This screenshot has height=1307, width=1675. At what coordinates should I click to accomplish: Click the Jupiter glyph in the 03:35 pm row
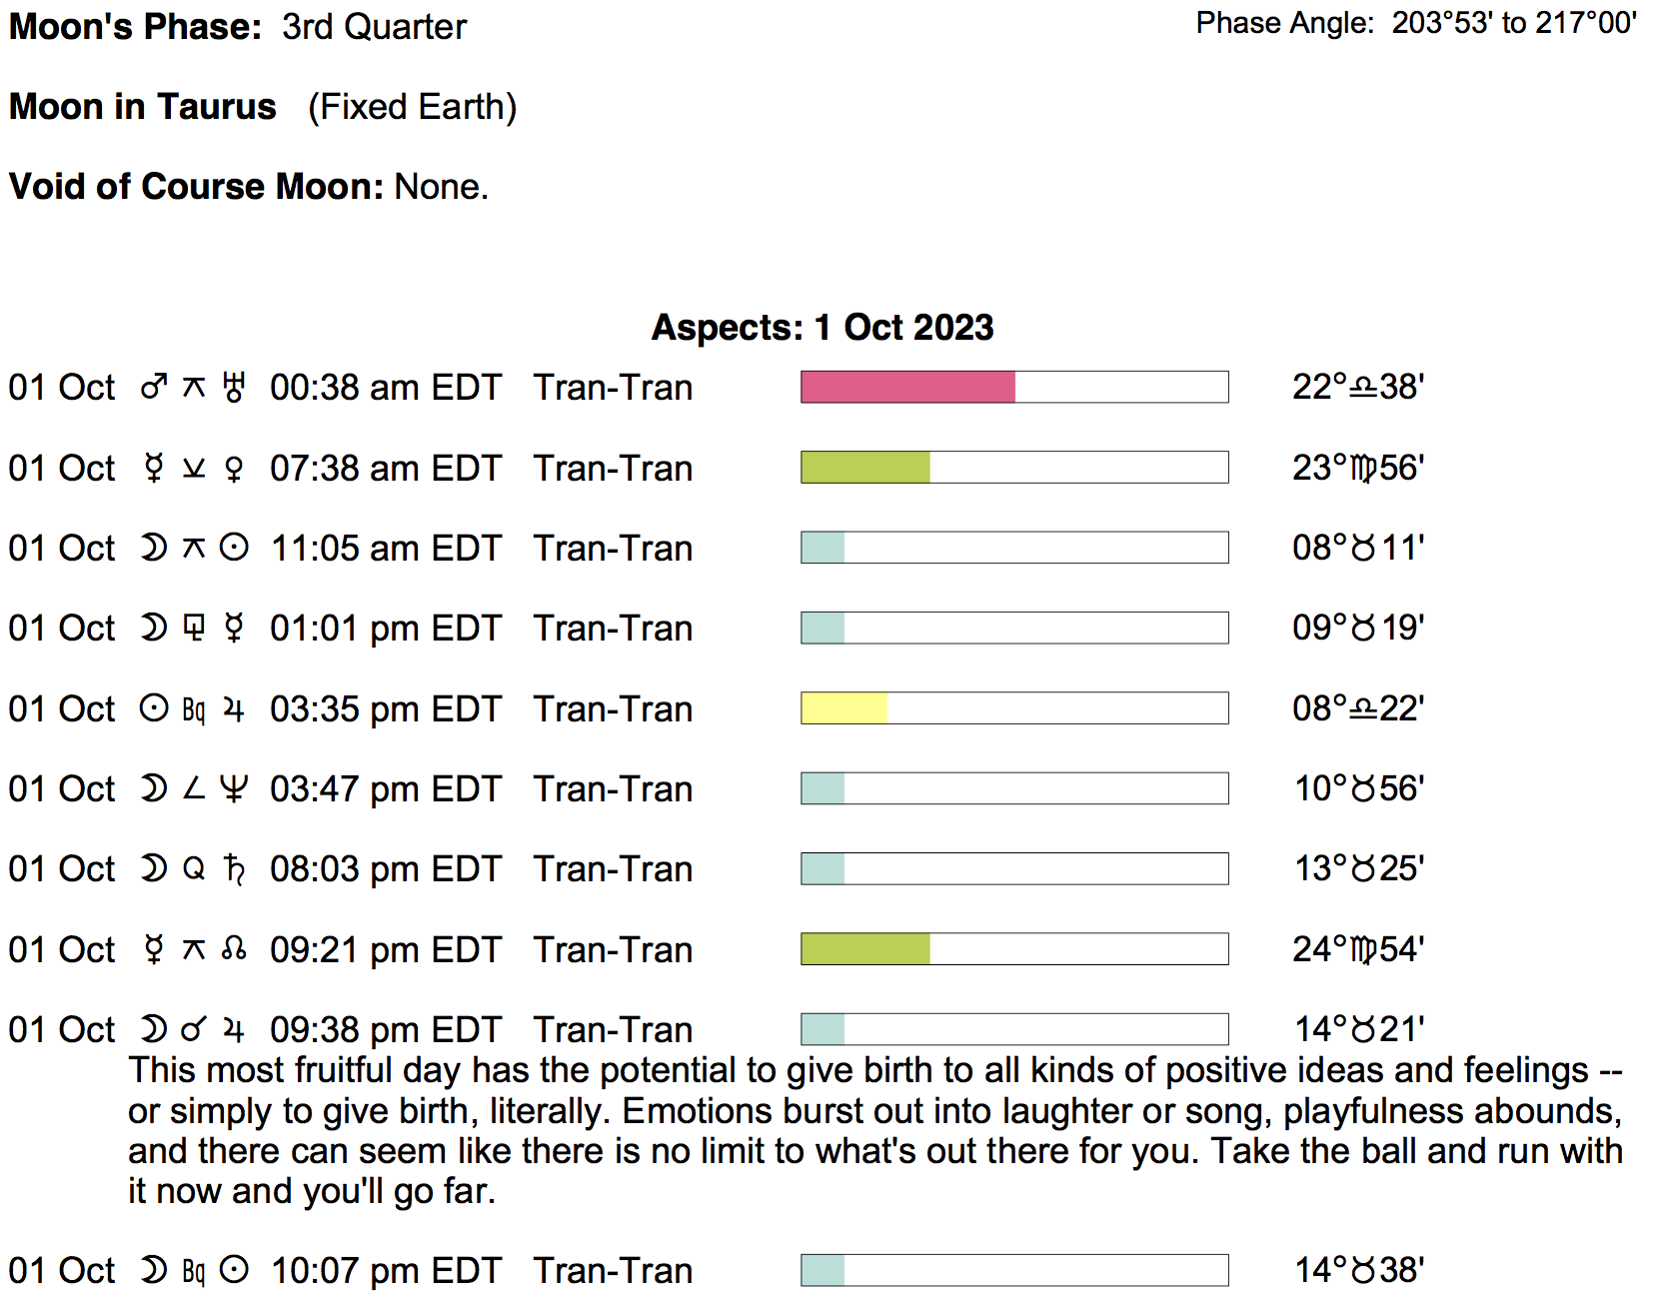click(234, 709)
